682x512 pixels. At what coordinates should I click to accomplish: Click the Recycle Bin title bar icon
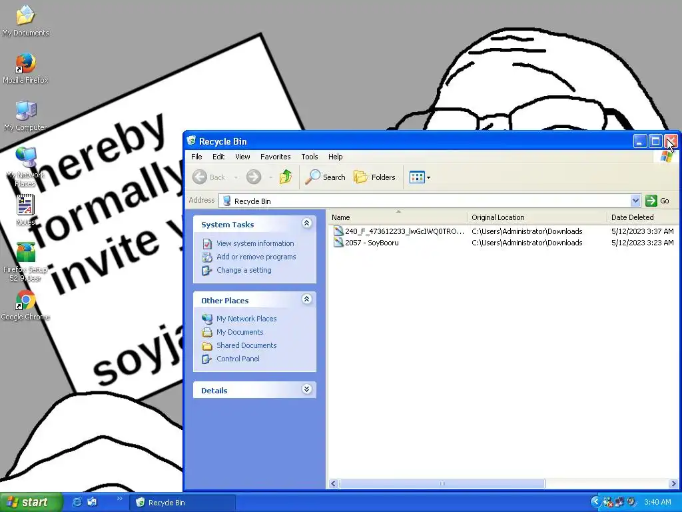pyautogui.click(x=191, y=141)
